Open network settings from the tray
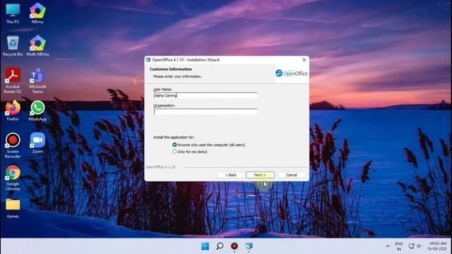 click(411, 246)
